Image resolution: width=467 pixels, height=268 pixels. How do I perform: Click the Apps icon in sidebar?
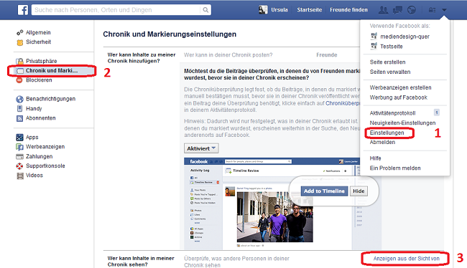pos(19,138)
